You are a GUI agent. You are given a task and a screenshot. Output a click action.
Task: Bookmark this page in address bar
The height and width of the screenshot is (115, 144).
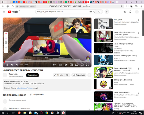click(x=121, y=6)
